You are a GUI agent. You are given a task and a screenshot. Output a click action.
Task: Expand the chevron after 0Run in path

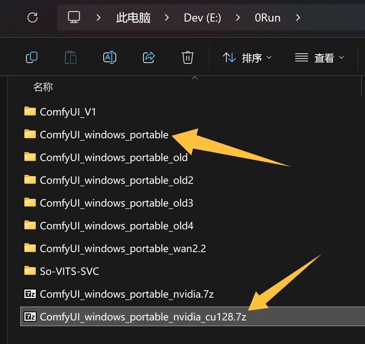pos(298,17)
